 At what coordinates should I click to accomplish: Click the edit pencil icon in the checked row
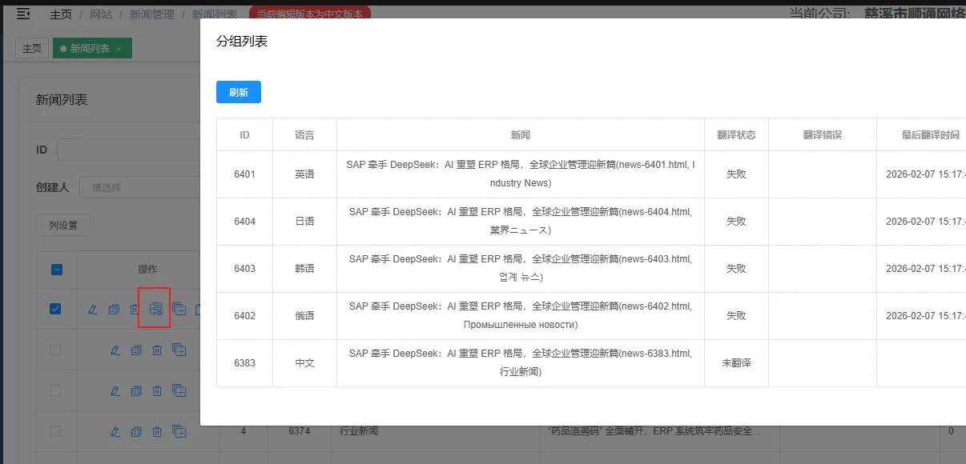coord(93,309)
